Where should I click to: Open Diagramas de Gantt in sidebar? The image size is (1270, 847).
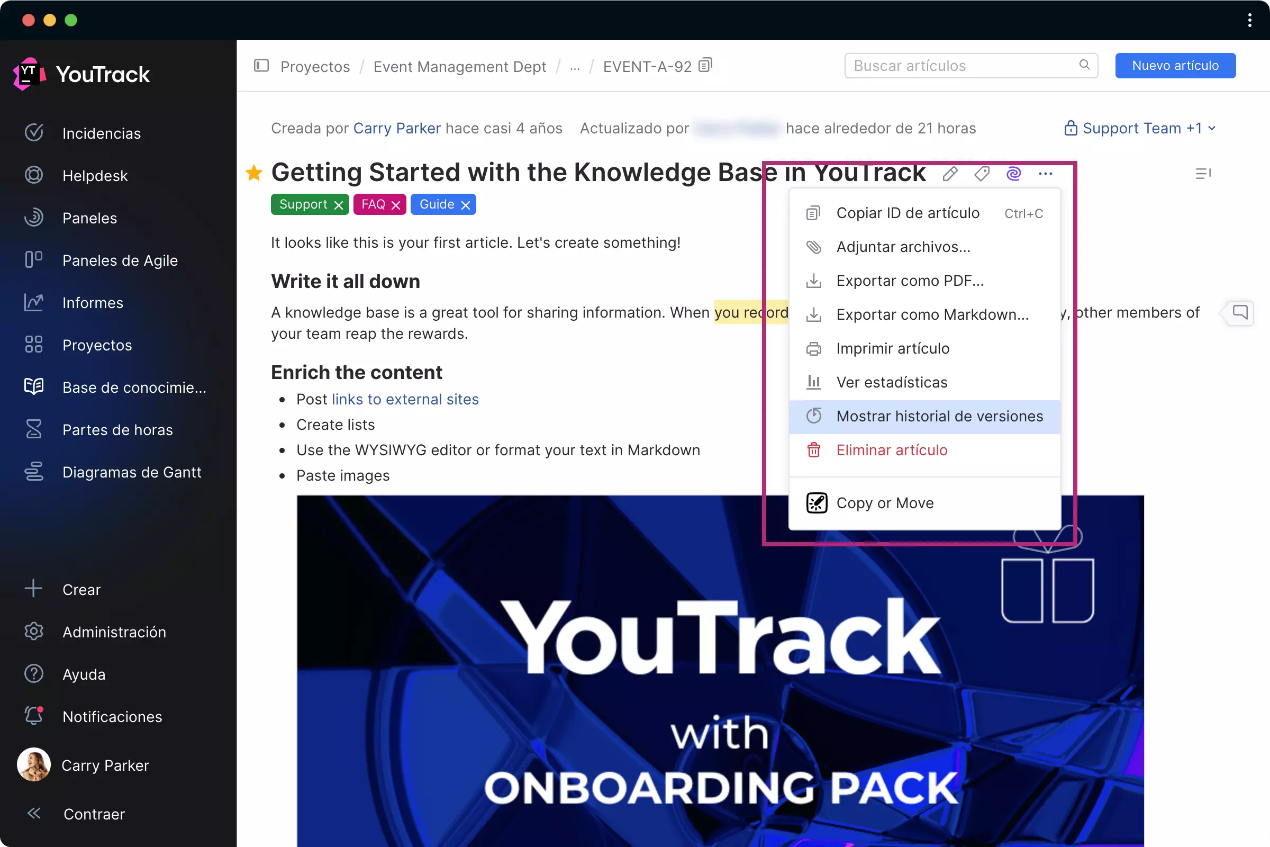[131, 472]
